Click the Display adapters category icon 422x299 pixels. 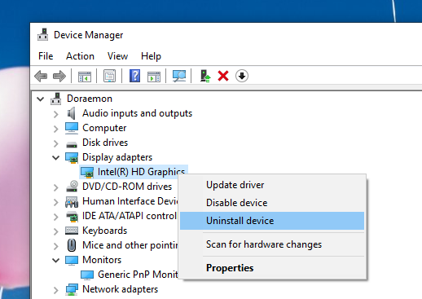(72, 158)
